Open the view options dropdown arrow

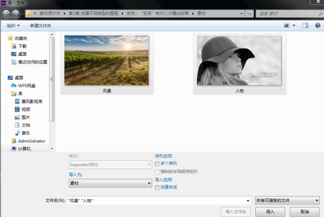click(294, 26)
